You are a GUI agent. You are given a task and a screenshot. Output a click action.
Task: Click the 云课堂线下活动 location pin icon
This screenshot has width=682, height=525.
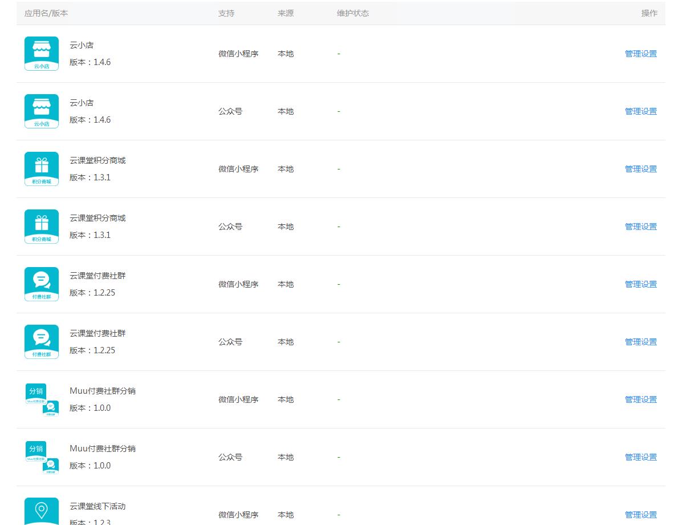pyautogui.click(x=41, y=511)
